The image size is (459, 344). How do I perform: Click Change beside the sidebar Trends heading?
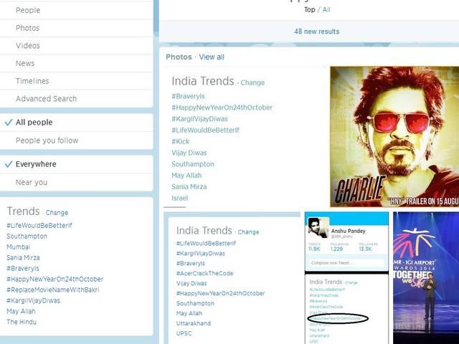(x=57, y=213)
